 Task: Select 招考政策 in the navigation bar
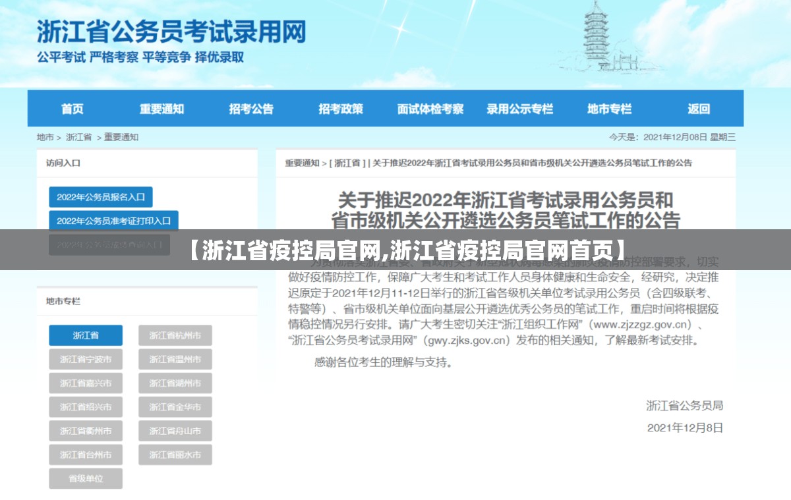[x=341, y=109]
